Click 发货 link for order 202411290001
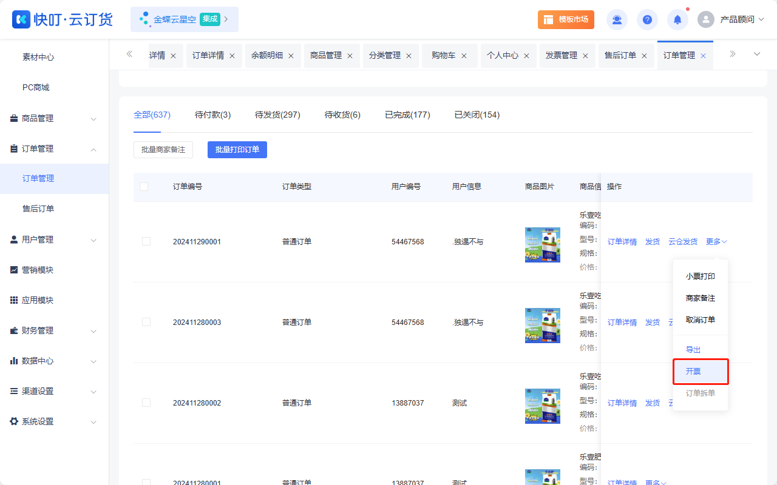The height and width of the screenshot is (485, 777). (653, 242)
